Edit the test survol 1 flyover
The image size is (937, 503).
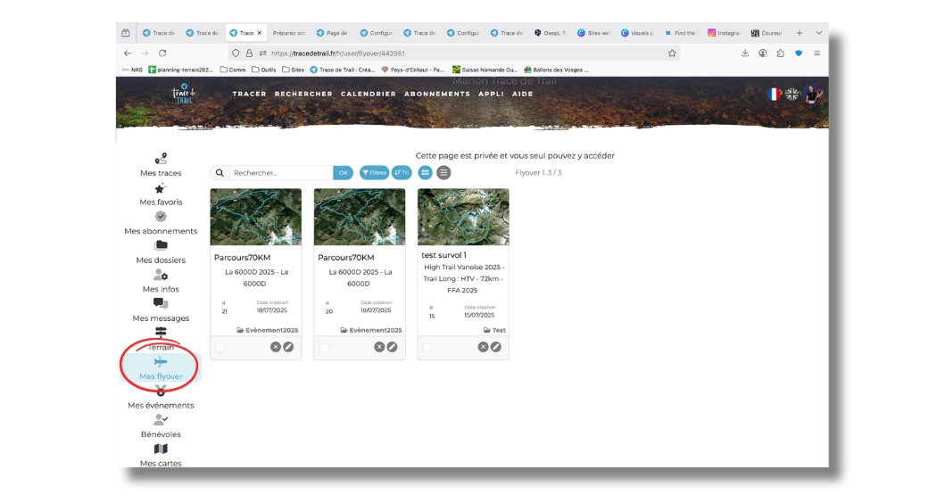point(496,347)
